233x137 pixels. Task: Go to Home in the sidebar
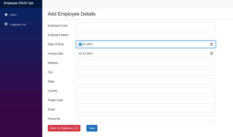(13, 15)
